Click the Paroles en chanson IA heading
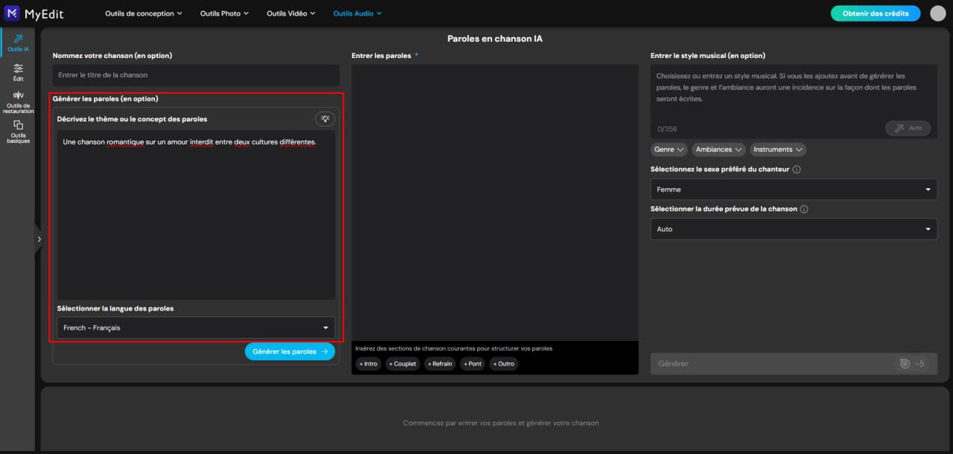The width and height of the screenshot is (953, 454). (x=495, y=39)
